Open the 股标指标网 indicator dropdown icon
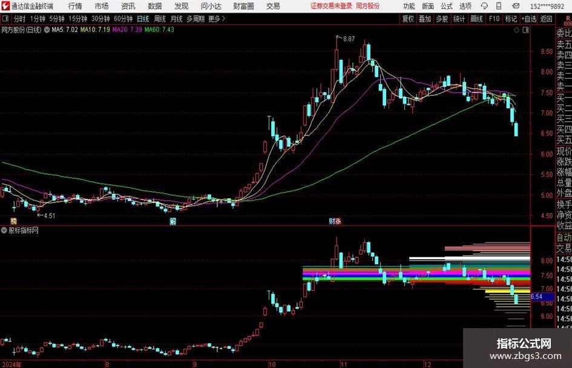The image size is (572, 368). 4,230
